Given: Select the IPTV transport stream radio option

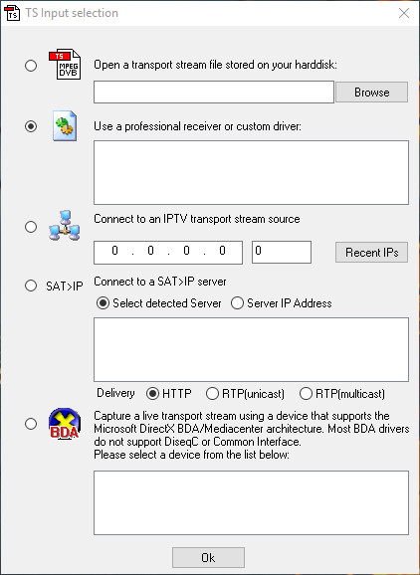Looking at the screenshot, I should tap(31, 227).
